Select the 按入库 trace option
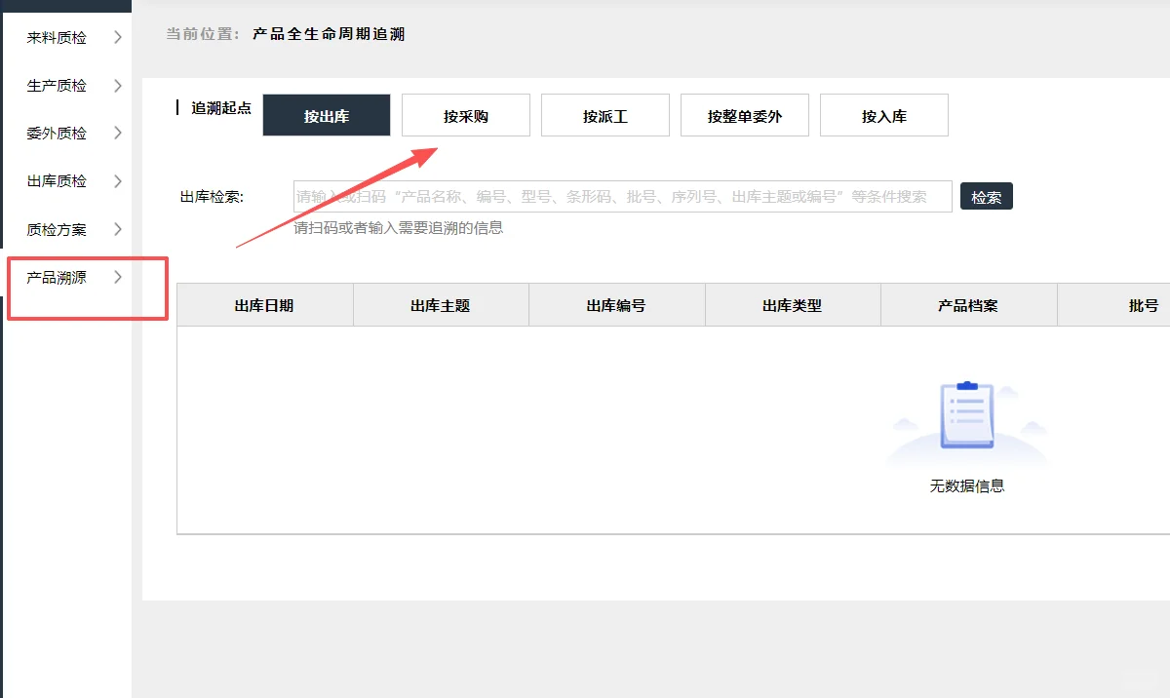1170x698 pixels. [883, 114]
